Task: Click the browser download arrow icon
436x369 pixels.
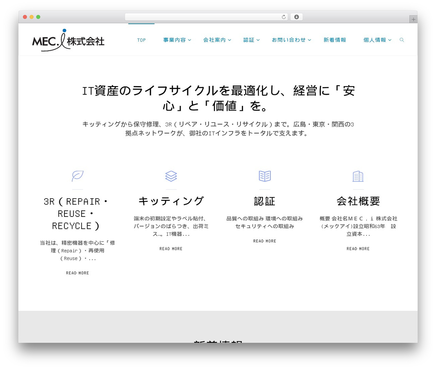Action: [x=296, y=17]
